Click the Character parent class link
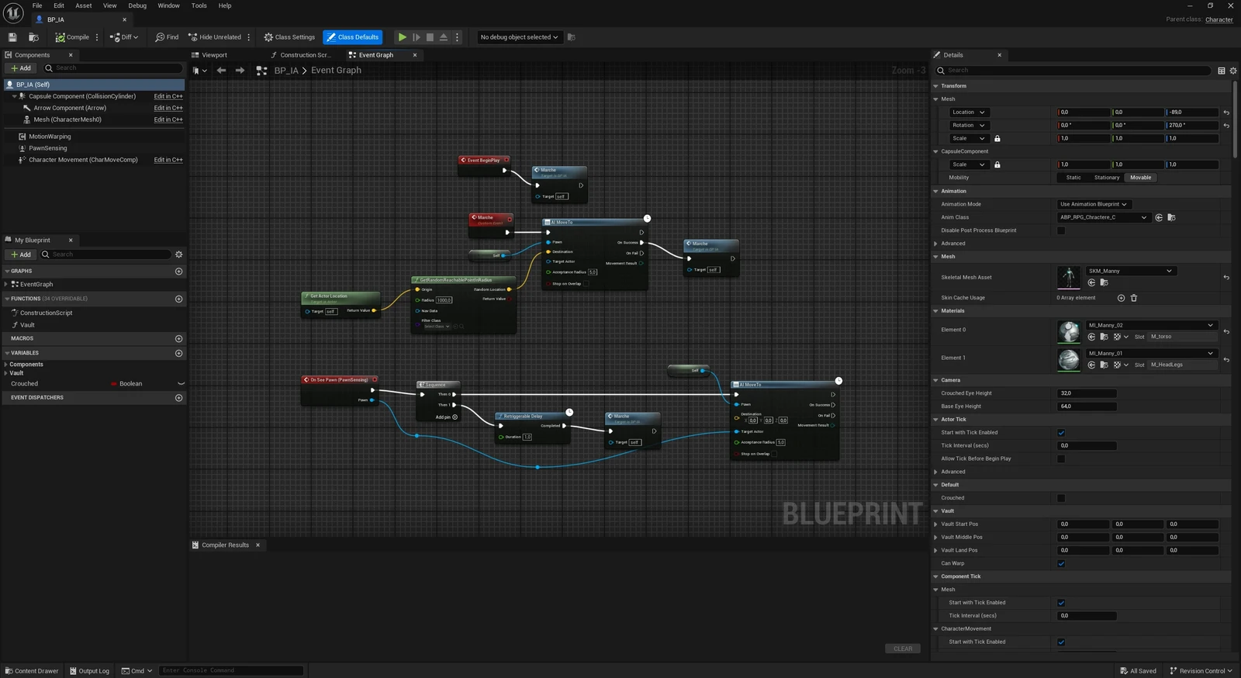Screen dimensions: 1241x678 pos(1219,19)
